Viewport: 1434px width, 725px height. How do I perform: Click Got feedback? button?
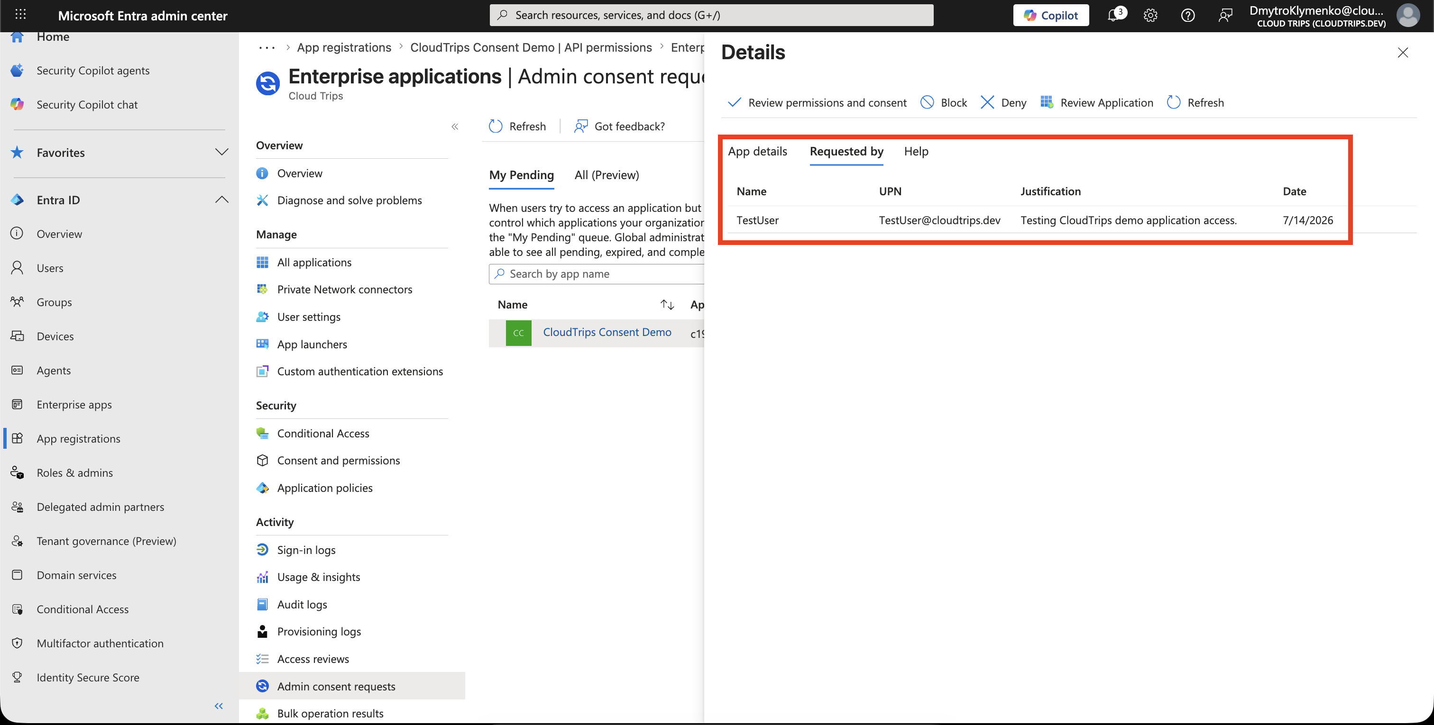pyautogui.click(x=620, y=127)
